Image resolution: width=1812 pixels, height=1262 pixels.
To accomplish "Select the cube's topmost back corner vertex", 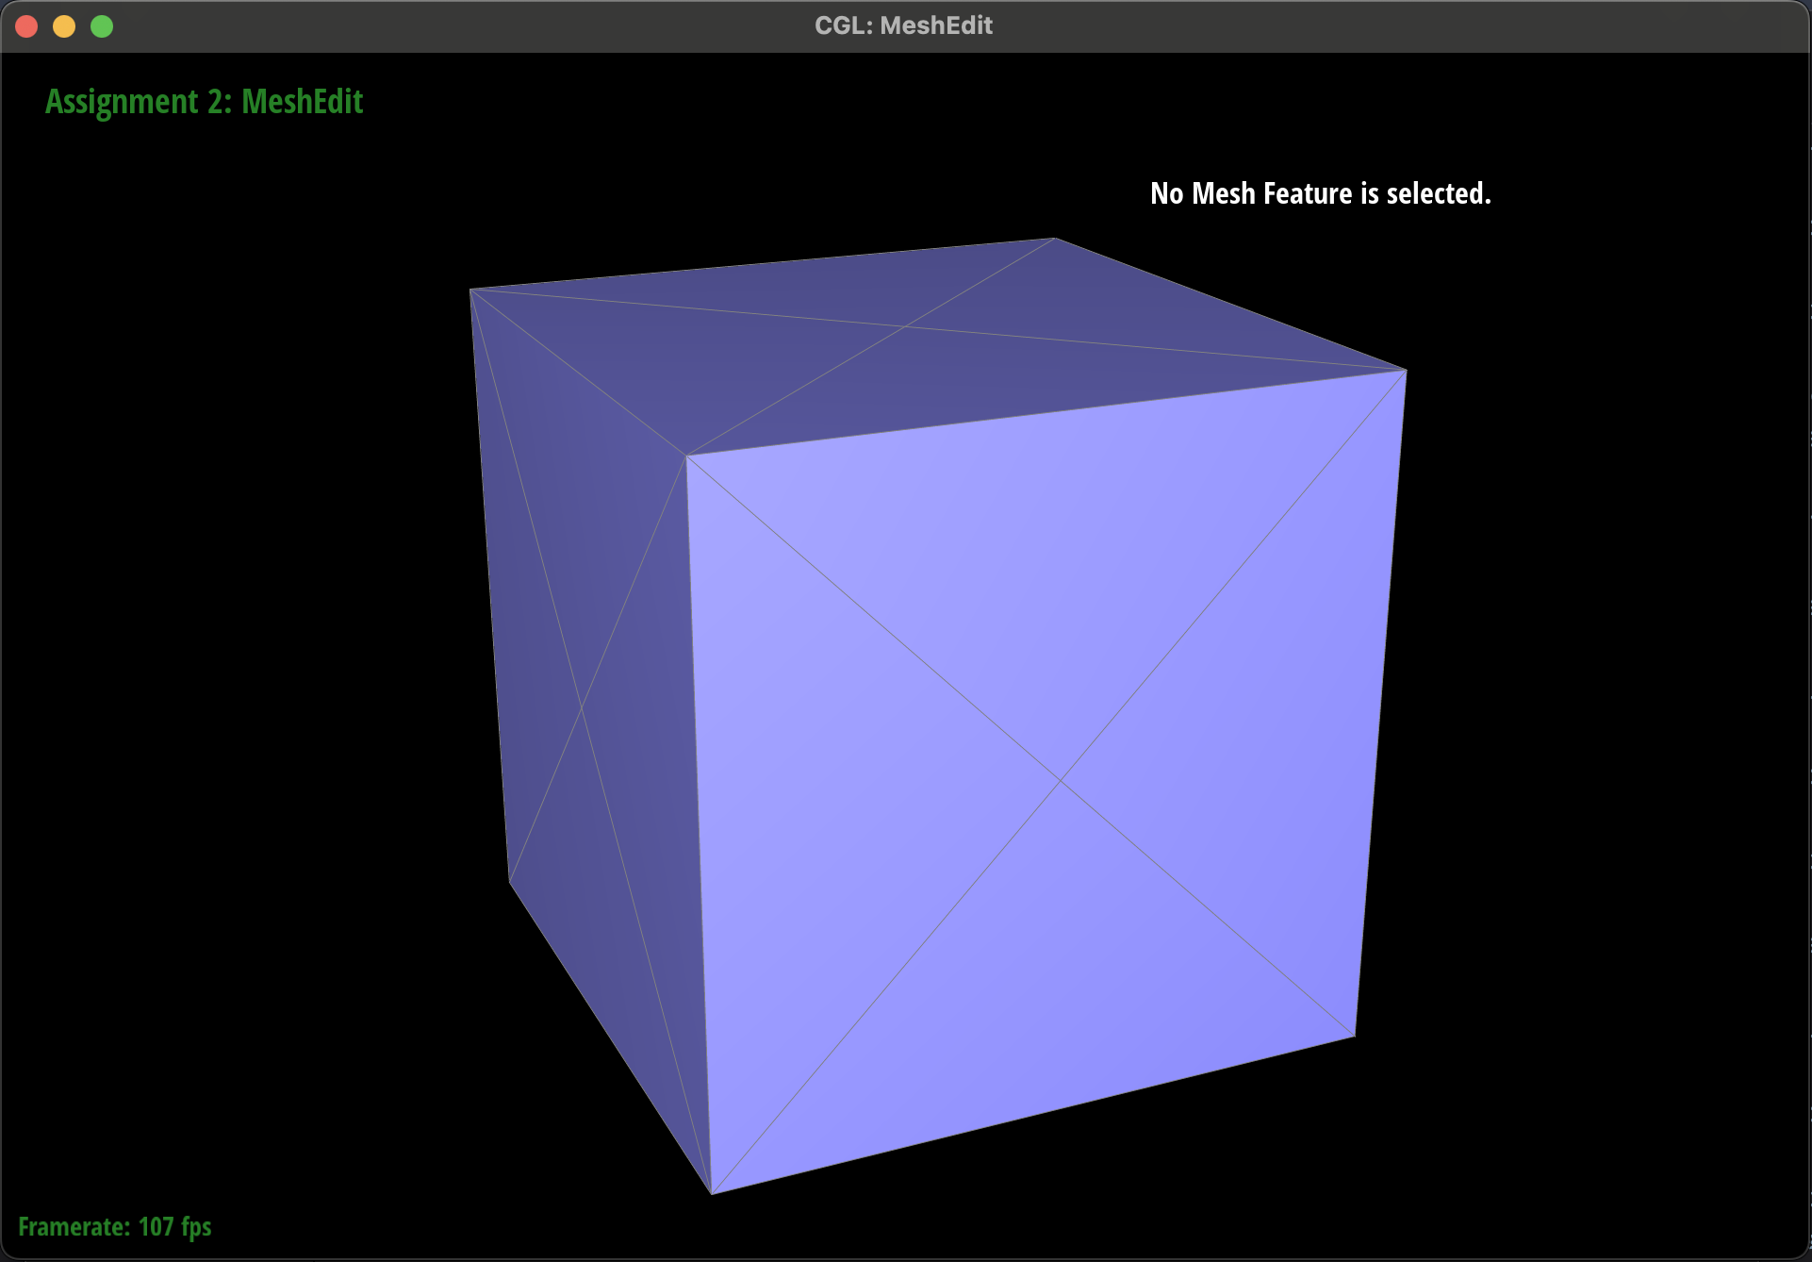I will (x=1055, y=239).
